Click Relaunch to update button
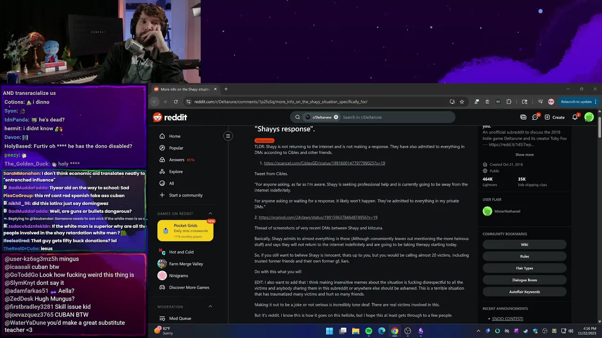Viewport: 602px width, 338px height. click(x=576, y=102)
